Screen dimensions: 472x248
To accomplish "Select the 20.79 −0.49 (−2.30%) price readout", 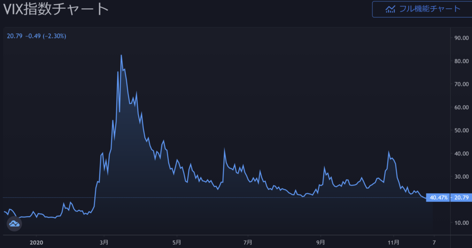I will [x=36, y=35].
